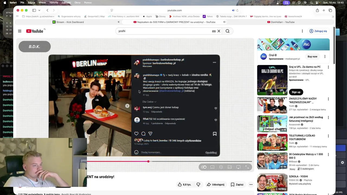
Task: Toggle the autoplay switch in player
Action: pos(204,167)
